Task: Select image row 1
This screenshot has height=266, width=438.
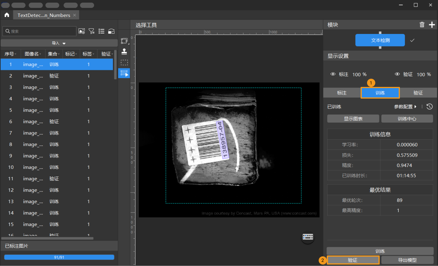Action: coord(57,64)
